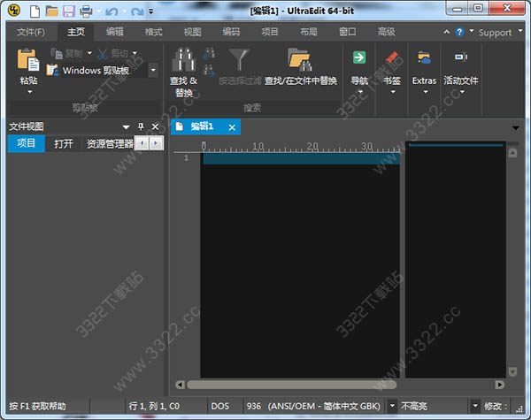Open the 文件(F) menu
Image resolution: width=531 pixels, height=420 pixels.
pos(31,32)
